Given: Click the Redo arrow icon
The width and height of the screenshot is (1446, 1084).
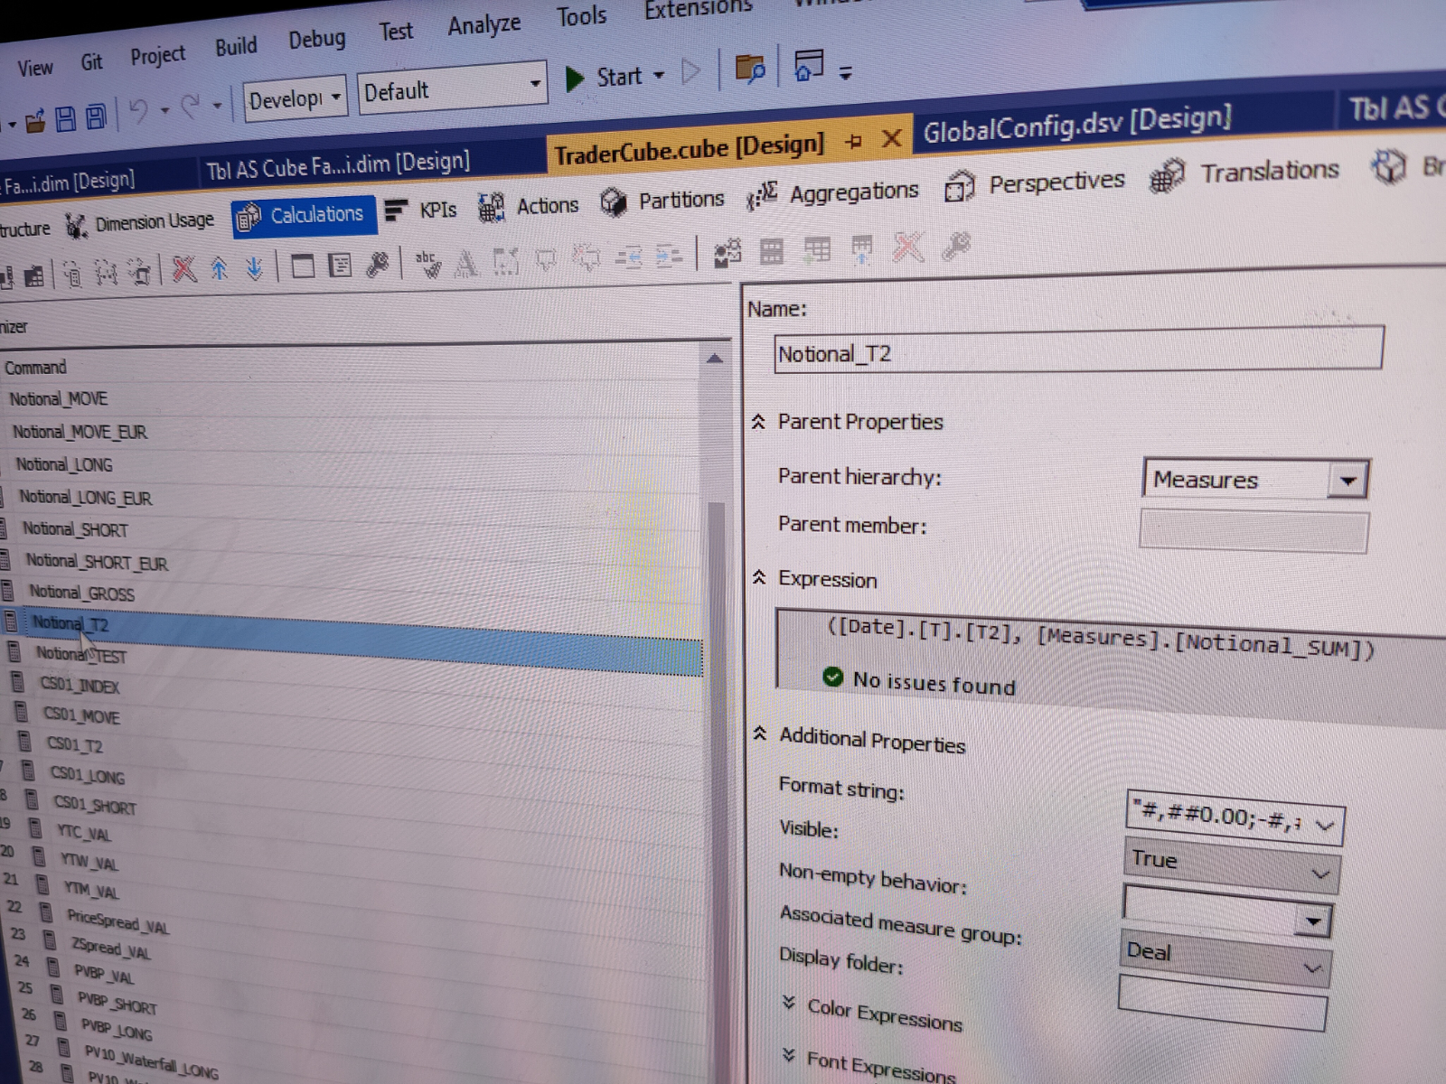Looking at the screenshot, I should click(x=191, y=107).
